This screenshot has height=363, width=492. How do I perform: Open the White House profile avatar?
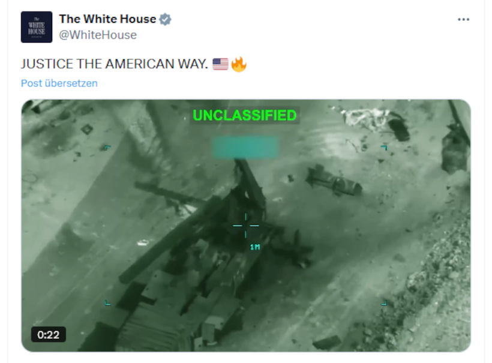coord(37,27)
